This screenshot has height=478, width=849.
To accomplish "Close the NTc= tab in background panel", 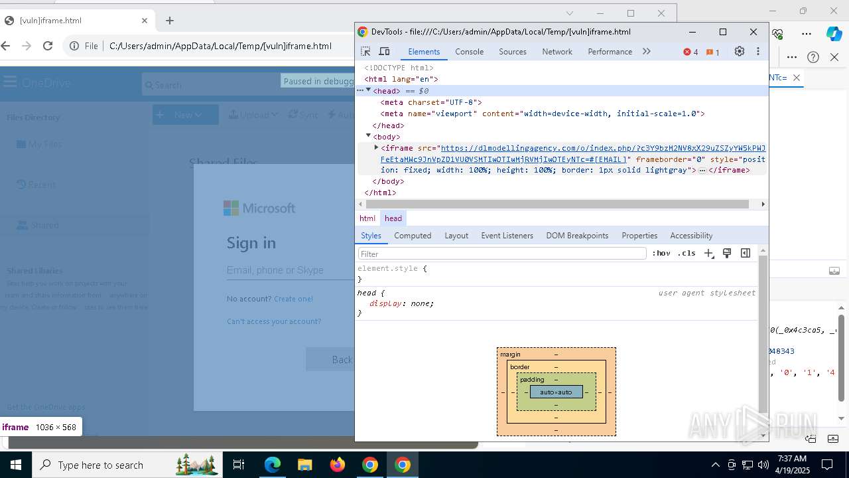I will (x=797, y=78).
